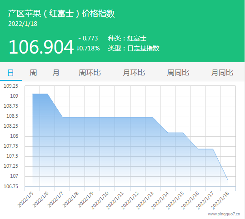Switch to 月环比 month-over-month tab
Screen dimensions: 245x219
click(134, 73)
